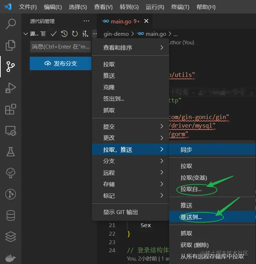The width and height of the screenshot is (256, 264).
Task: Open source control panel more actions ellipsis
Action: (87, 21)
